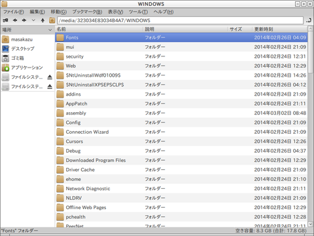Select デスクトップ in the sidebar

23,49
